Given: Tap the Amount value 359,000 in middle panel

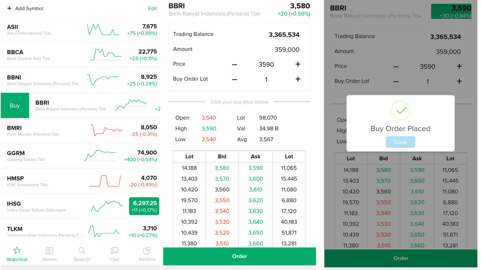Looking at the screenshot, I should [287, 49].
